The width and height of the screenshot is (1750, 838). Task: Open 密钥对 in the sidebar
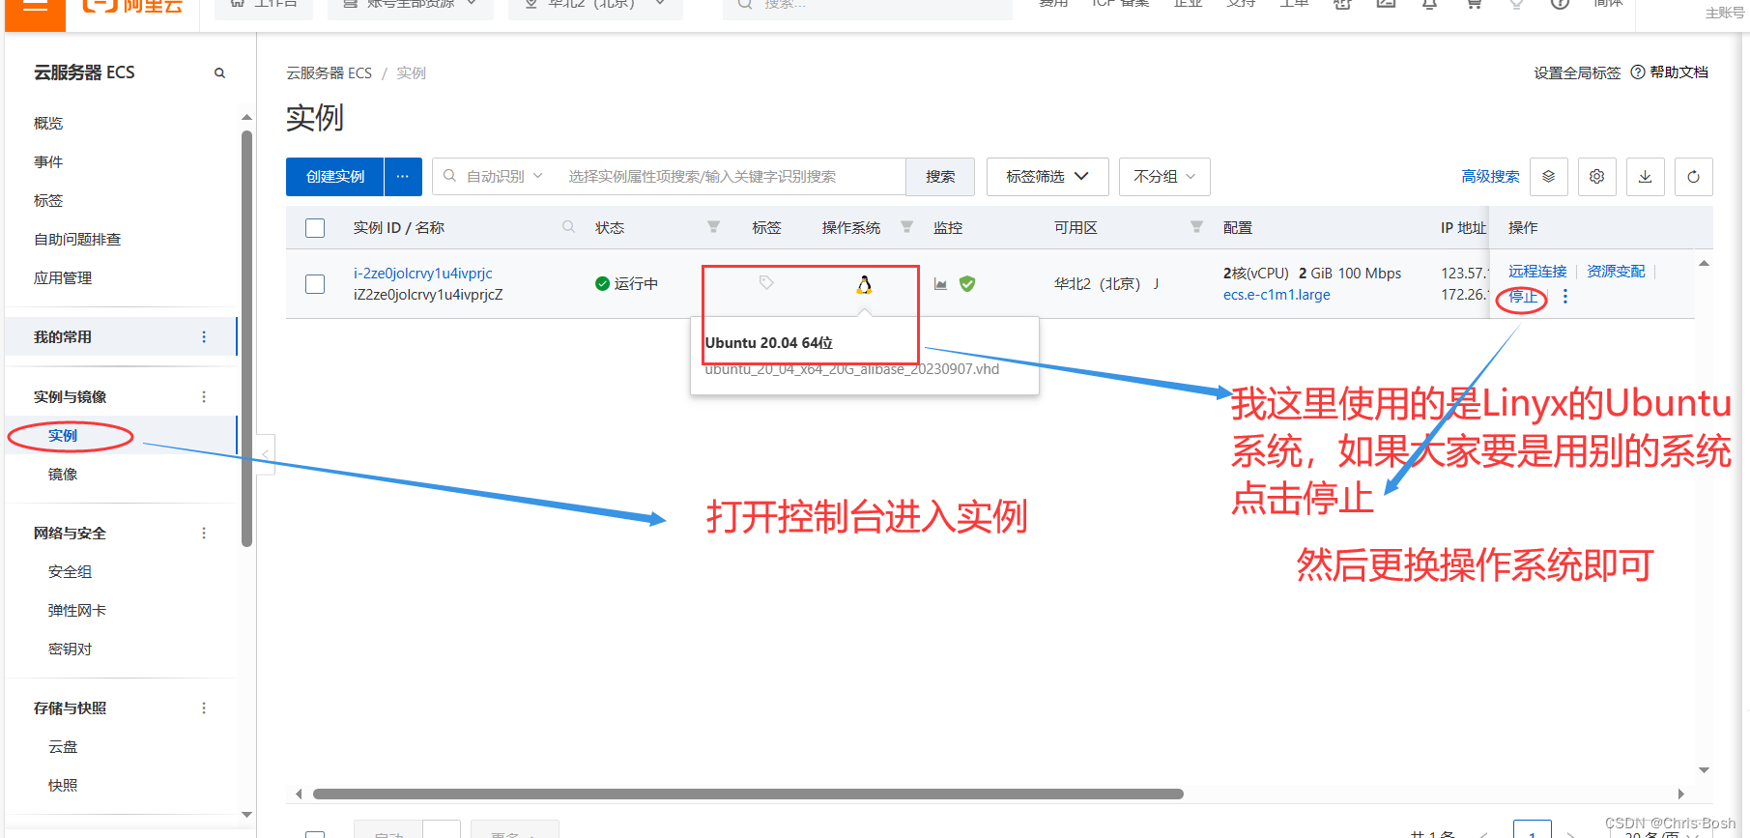point(70,650)
